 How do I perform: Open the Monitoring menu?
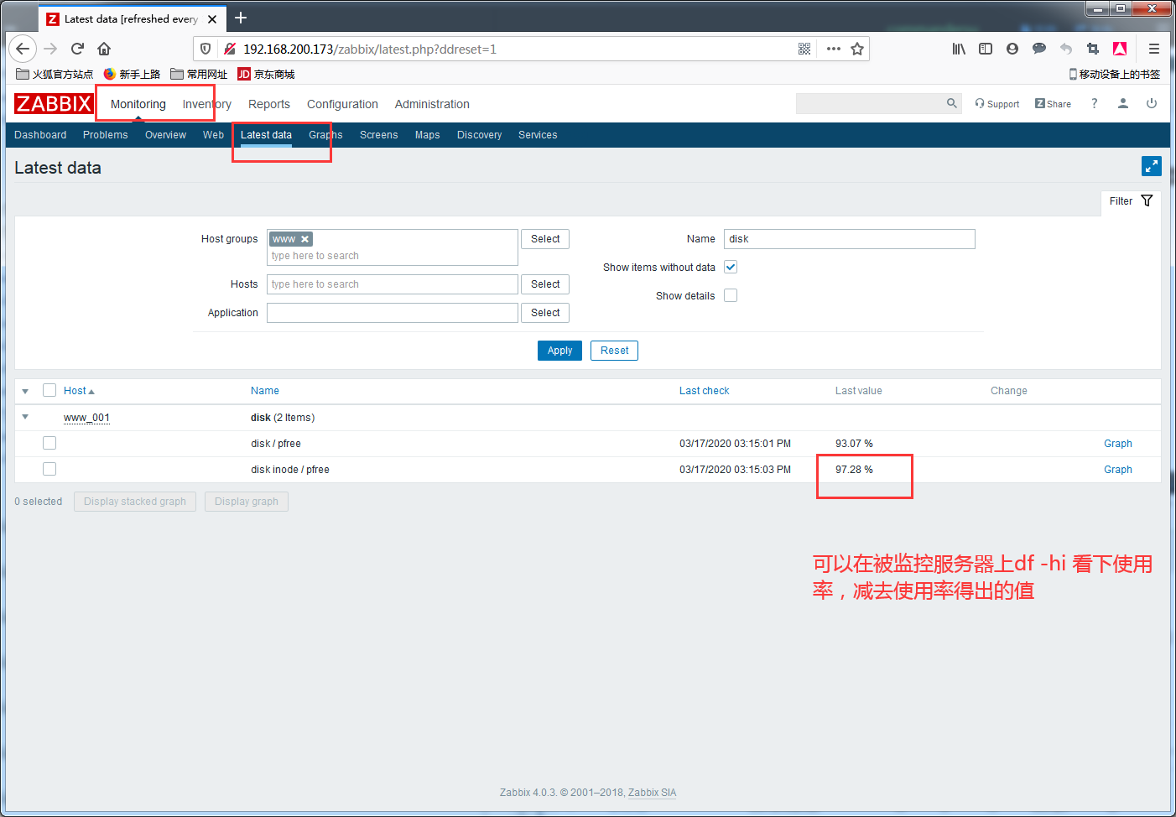[138, 104]
